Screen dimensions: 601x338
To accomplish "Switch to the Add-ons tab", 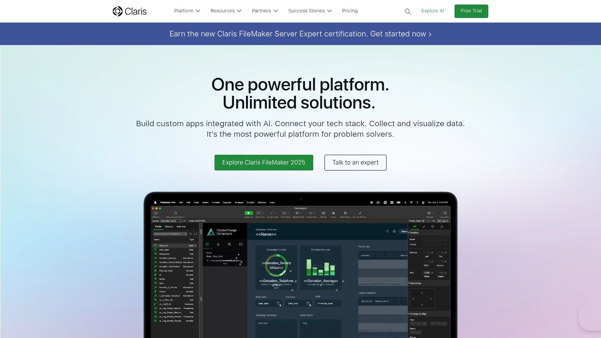I will point(181,226).
